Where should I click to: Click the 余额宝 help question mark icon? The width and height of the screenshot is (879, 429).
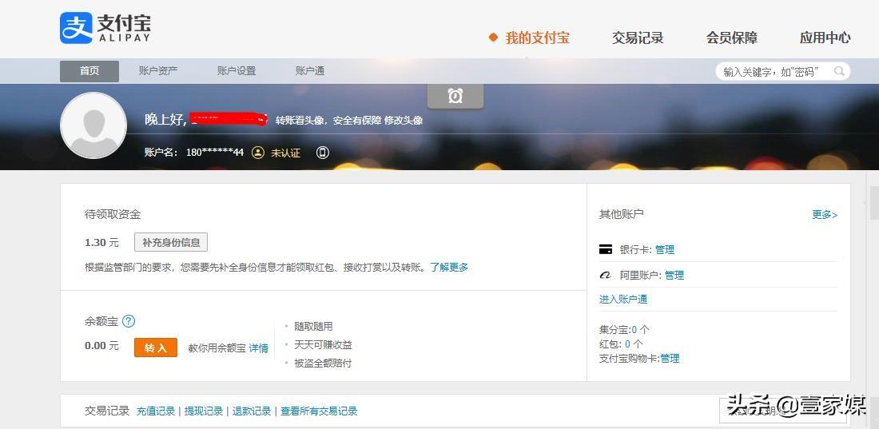[x=129, y=321]
